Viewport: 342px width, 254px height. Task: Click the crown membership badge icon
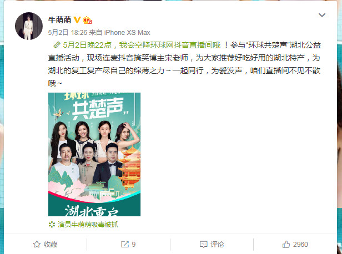pos(87,20)
